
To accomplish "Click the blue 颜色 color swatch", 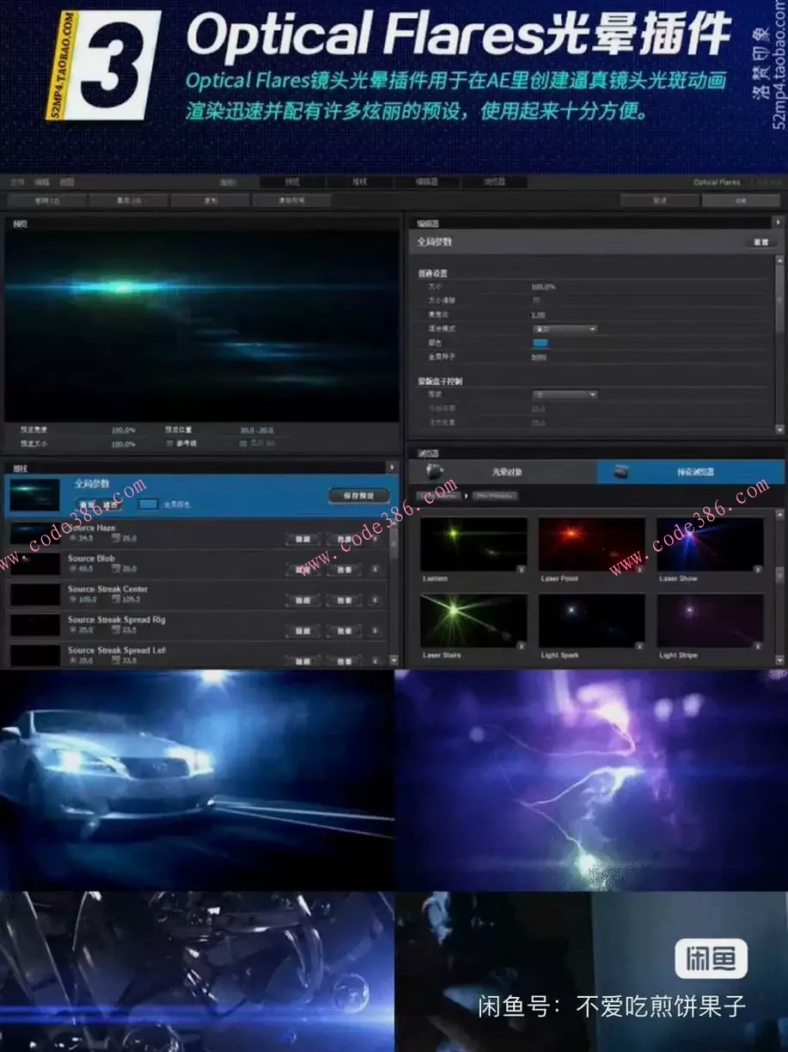I will pyautogui.click(x=540, y=343).
